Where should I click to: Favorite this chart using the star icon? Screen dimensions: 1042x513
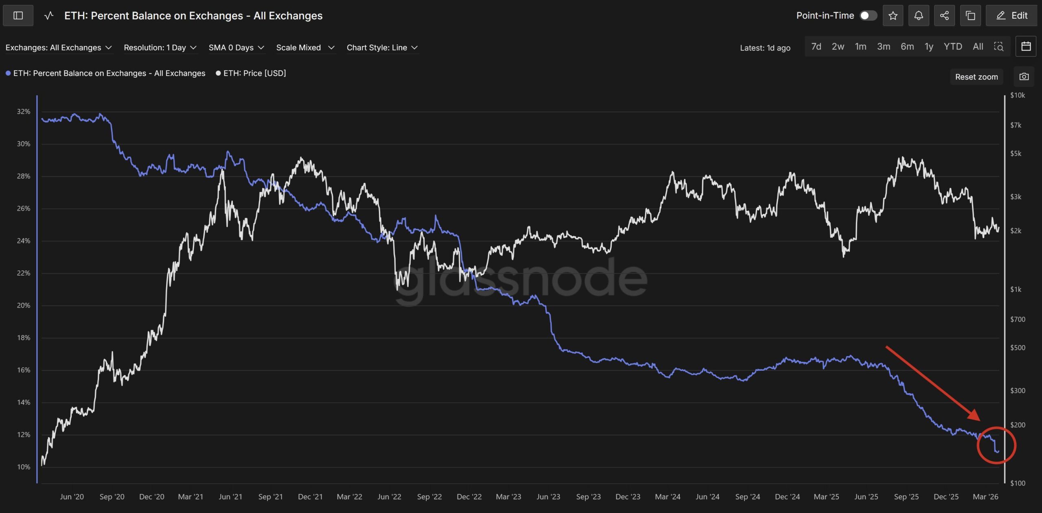pyautogui.click(x=893, y=15)
